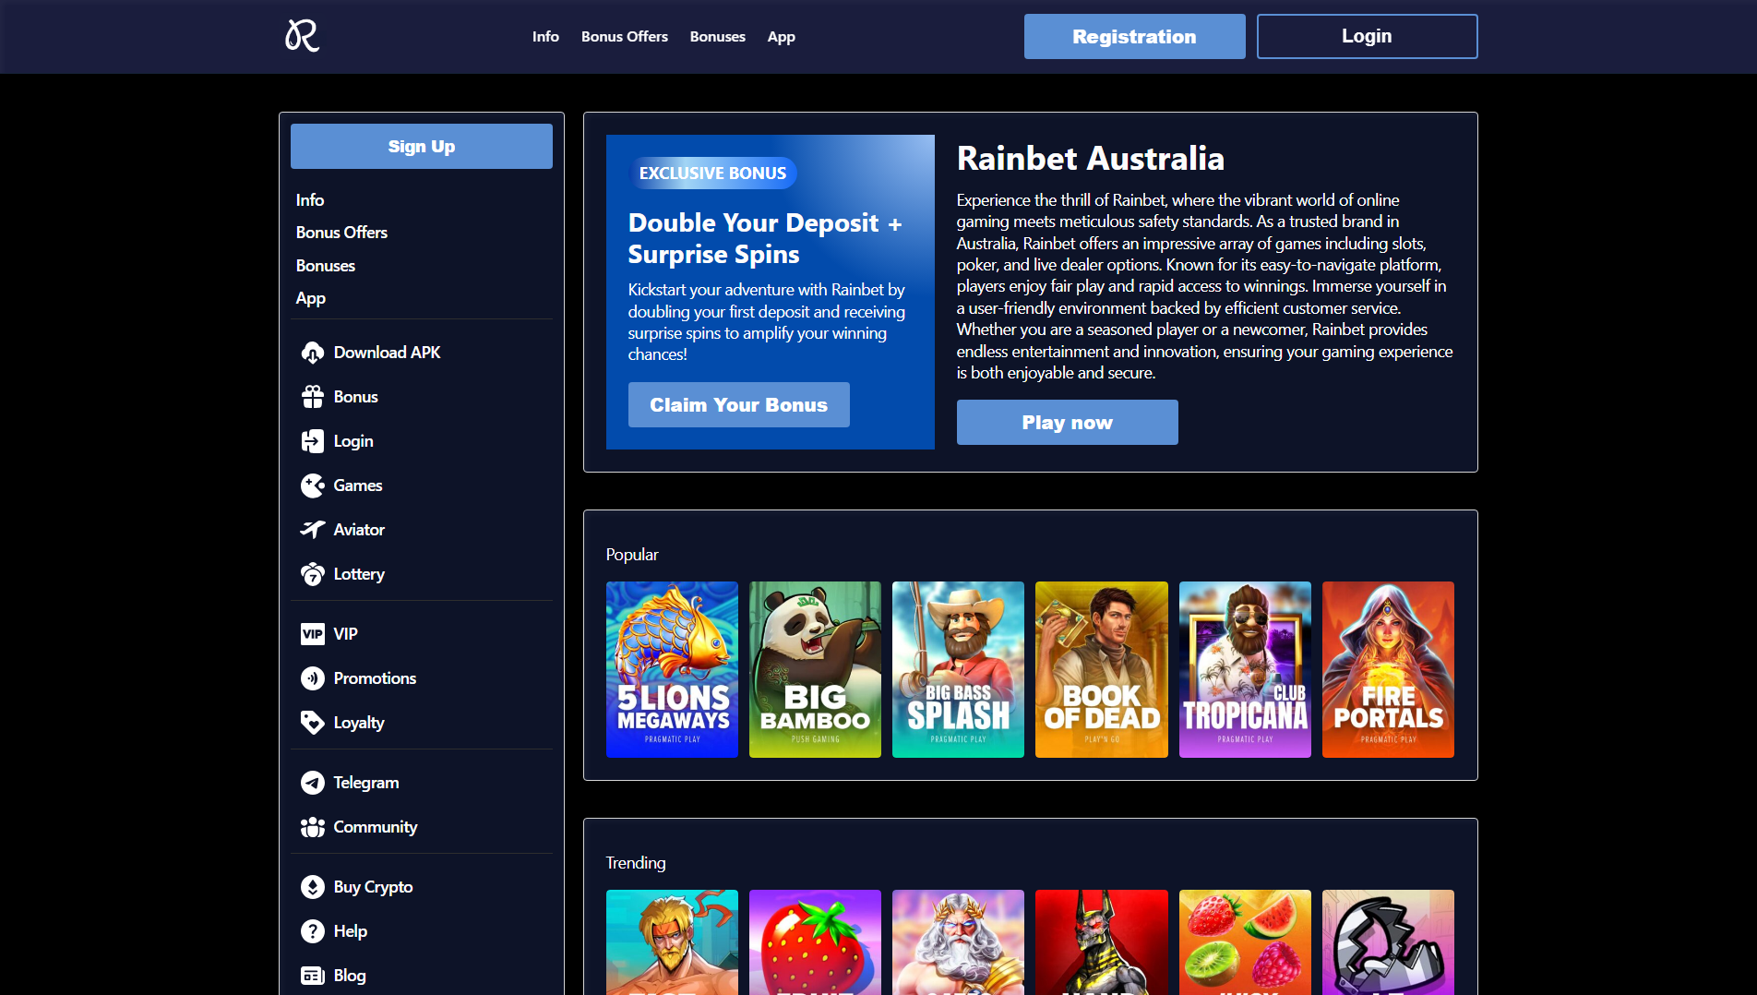Click the Trending section label
Screen dimensions: 1757x995
tap(636, 863)
